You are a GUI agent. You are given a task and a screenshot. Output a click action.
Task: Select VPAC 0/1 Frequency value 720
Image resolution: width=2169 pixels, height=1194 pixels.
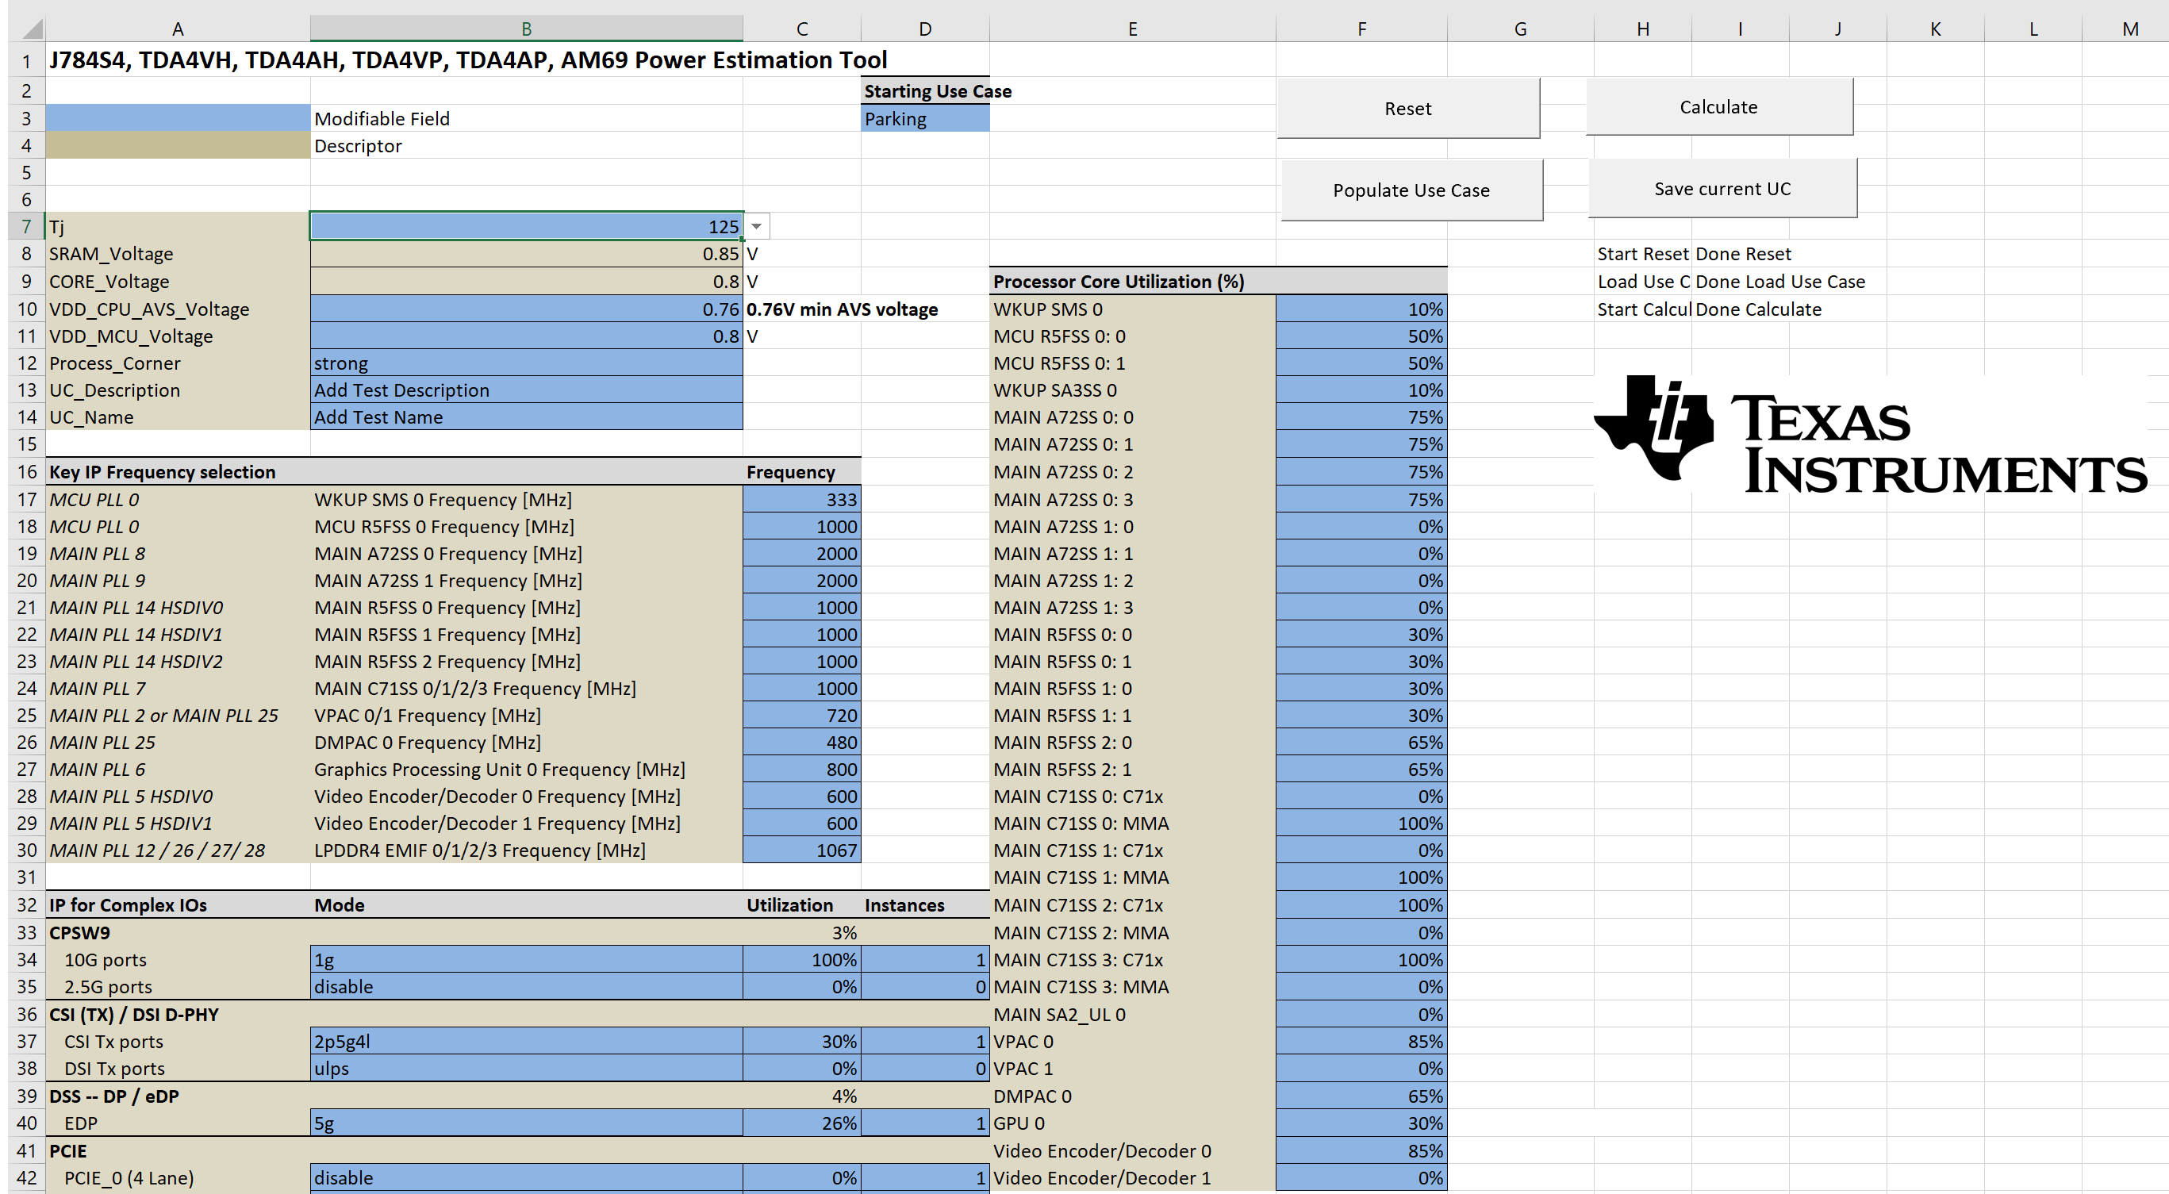pyautogui.click(x=801, y=715)
